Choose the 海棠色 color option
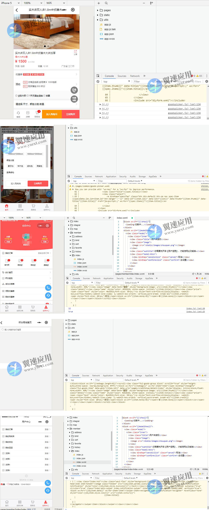The image size is (209, 510). point(39,166)
